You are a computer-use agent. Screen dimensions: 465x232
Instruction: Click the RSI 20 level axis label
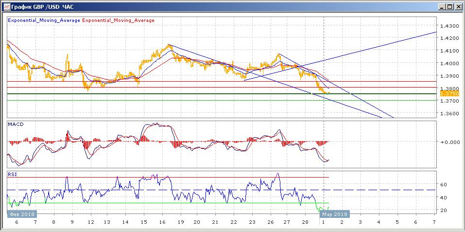pos(443,210)
